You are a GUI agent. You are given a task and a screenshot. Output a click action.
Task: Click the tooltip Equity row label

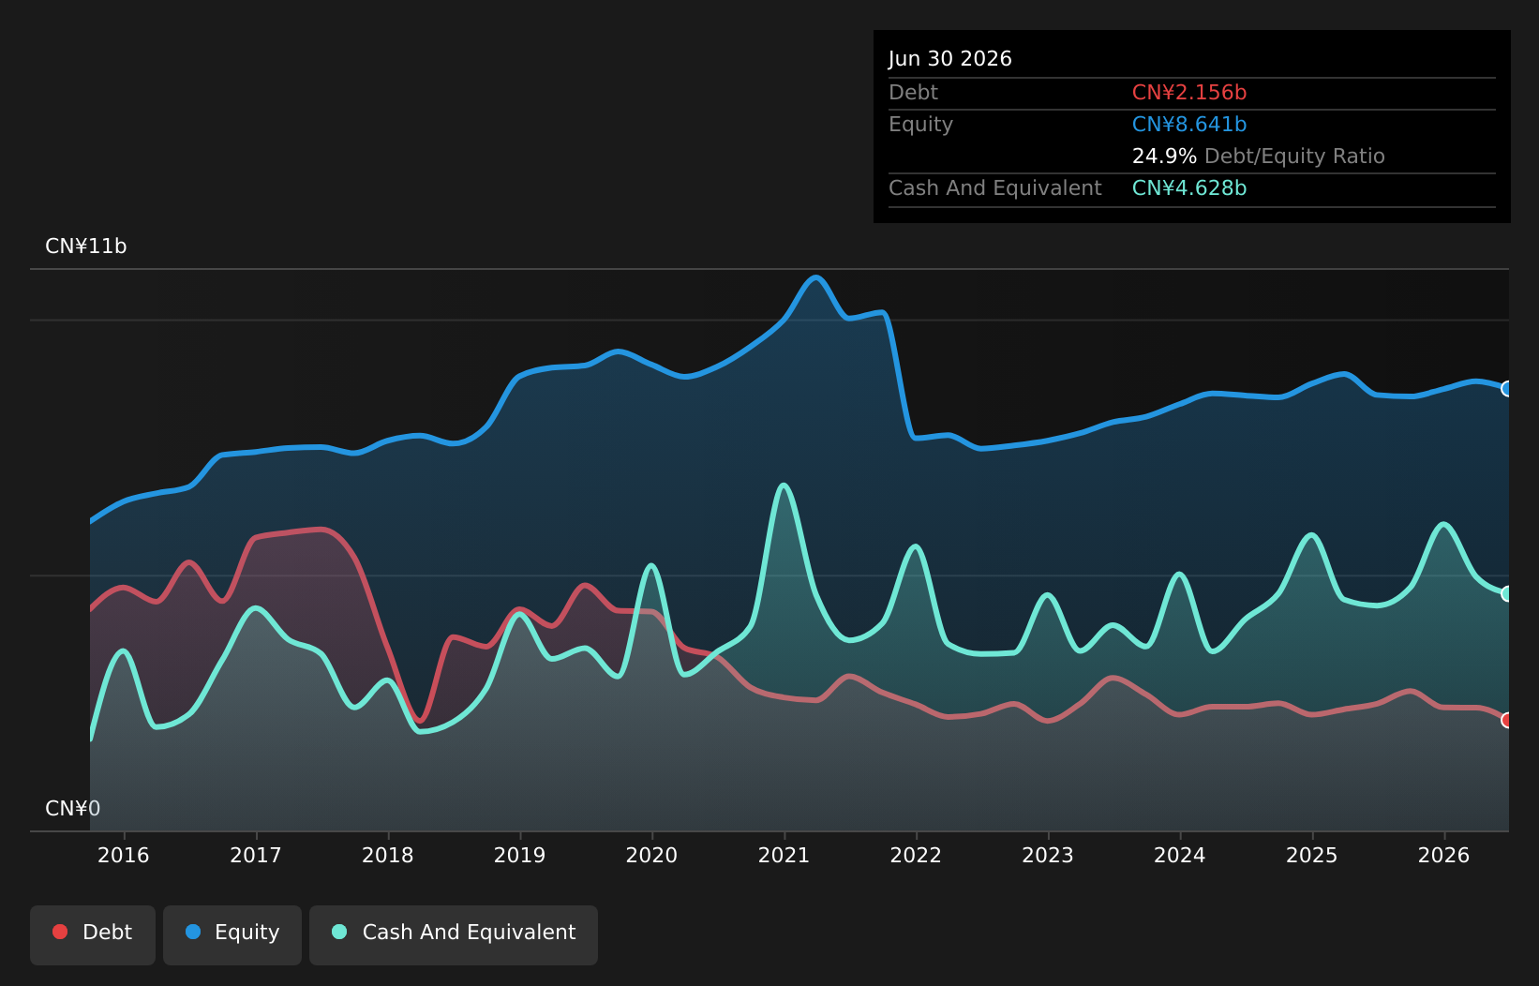pos(920,125)
